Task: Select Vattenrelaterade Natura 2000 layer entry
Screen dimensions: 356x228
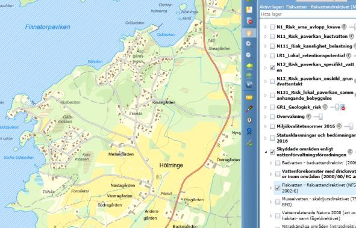Action: tap(319, 215)
